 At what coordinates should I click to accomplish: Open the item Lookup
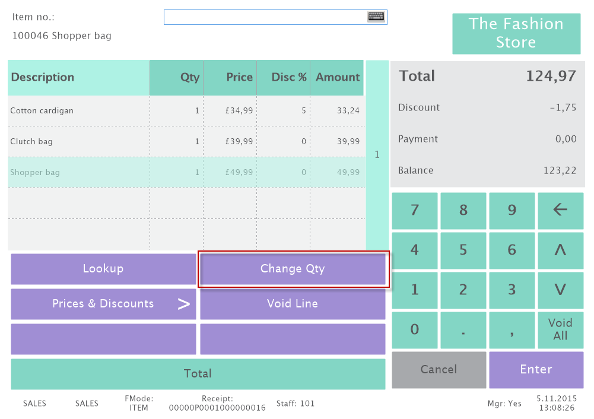point(103,269)
